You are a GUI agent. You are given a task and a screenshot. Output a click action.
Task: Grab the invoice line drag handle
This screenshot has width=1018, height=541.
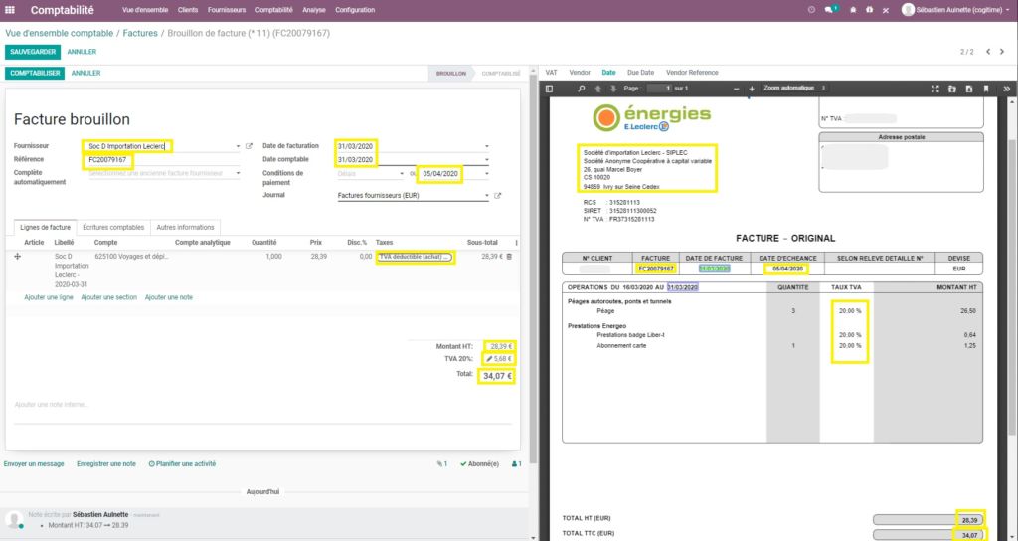pyautogui.click(x=18, y=257)
